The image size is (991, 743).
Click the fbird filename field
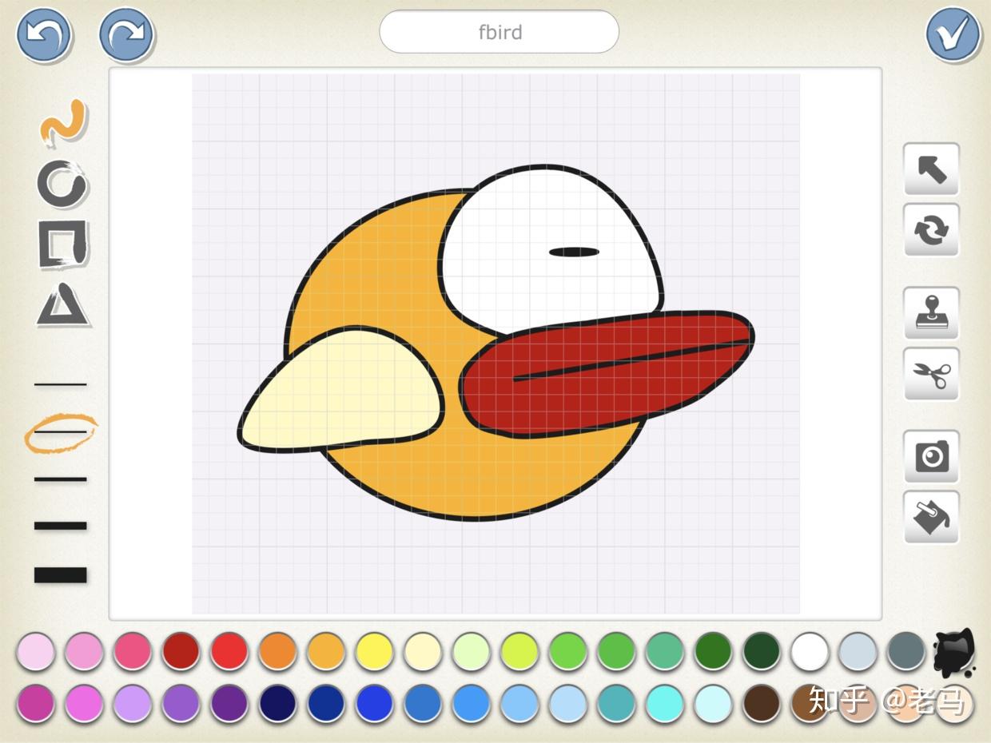pyautogui.click(x=499, y=32)
